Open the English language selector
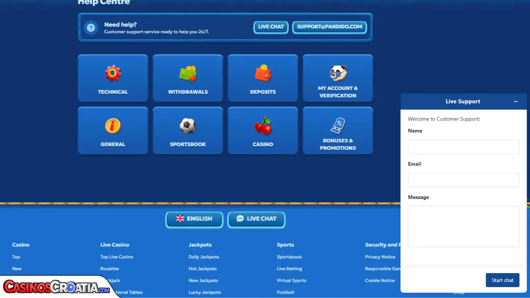The image size is (530, 298). click(x=194, y=219)
